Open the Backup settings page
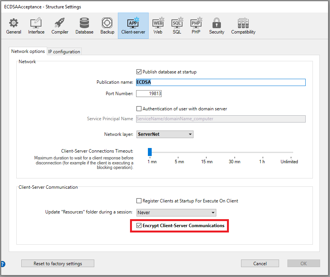The width and height of the screenshot is (330, 277). click(x=107, y=26)
